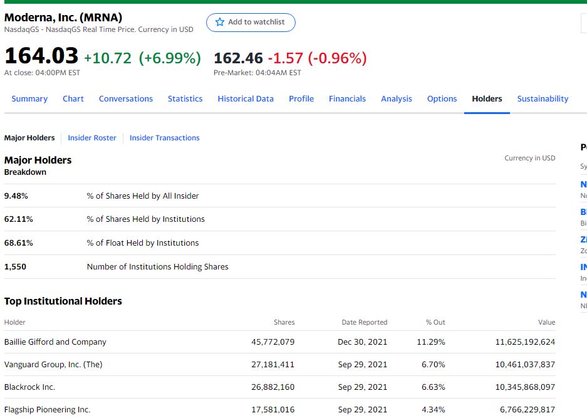This screenshot has width=587, height=418.
Task: Click the Value column header
Action: 546,322
